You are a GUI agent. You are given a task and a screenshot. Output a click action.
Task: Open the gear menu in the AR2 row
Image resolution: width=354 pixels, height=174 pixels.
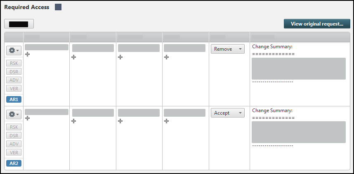pyautogui.click(x=14, y=114)
